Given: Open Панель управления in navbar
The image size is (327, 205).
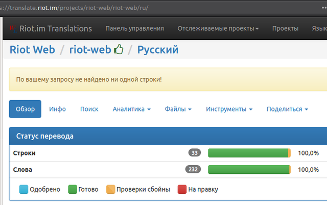Looking at the screenshot, I should click(x=134, y=29).
